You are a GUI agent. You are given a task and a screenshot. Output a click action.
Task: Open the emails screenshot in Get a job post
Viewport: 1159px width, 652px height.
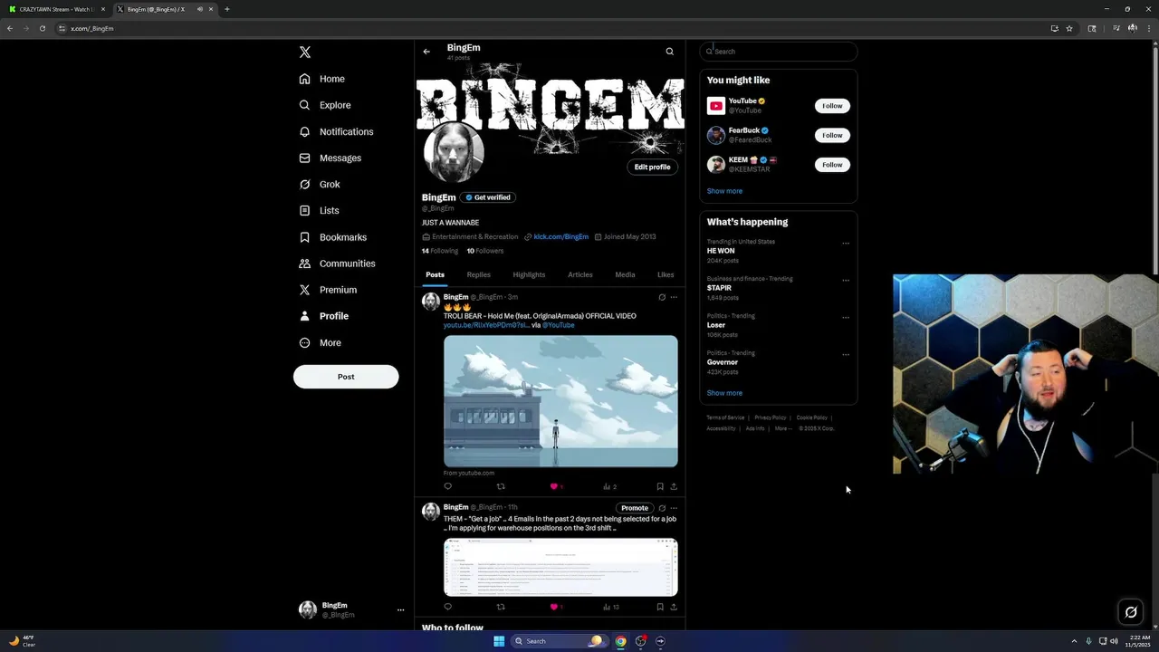coord(560,568)
